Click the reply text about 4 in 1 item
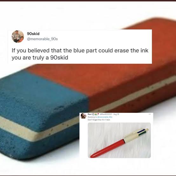 pos(99,120)
